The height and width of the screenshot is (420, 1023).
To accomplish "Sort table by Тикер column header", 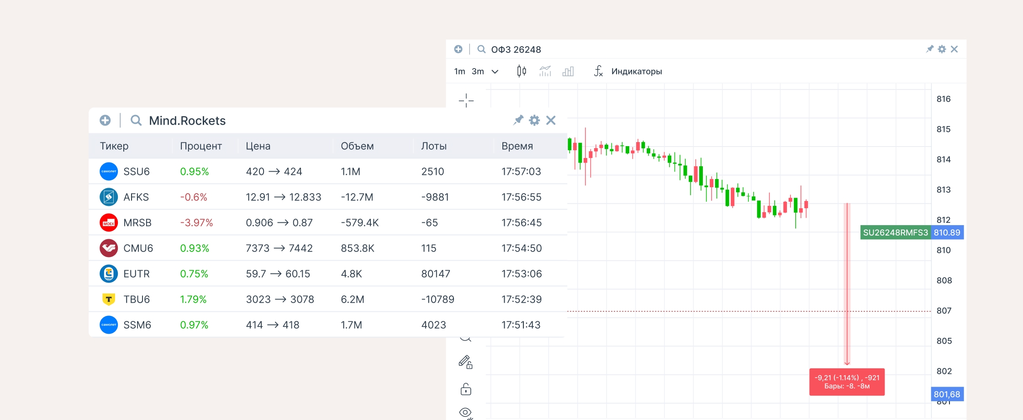I will pyautogui.click(x=114, y=146).
